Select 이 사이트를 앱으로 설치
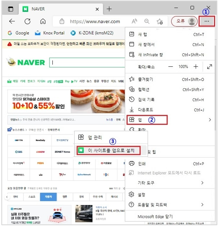This screenshot has width=220, height=227. pos(111,151)
